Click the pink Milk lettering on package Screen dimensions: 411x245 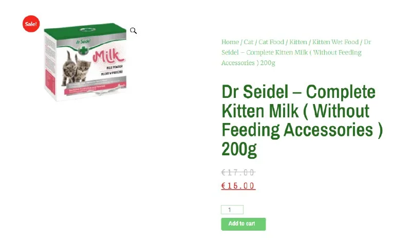(x=108, y=56)
